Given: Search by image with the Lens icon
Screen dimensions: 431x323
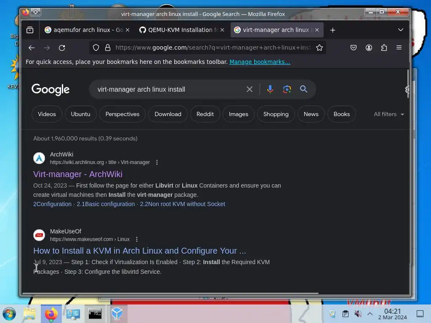Looking at the screenshot, I should tap(287, 89).
